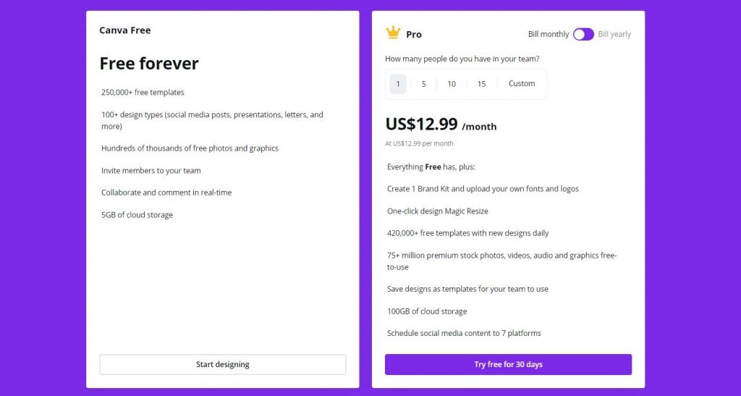Viewport: 741px width, 396px height.
Task: Click the Free forever heading
Action: click(x=149, y=63)
